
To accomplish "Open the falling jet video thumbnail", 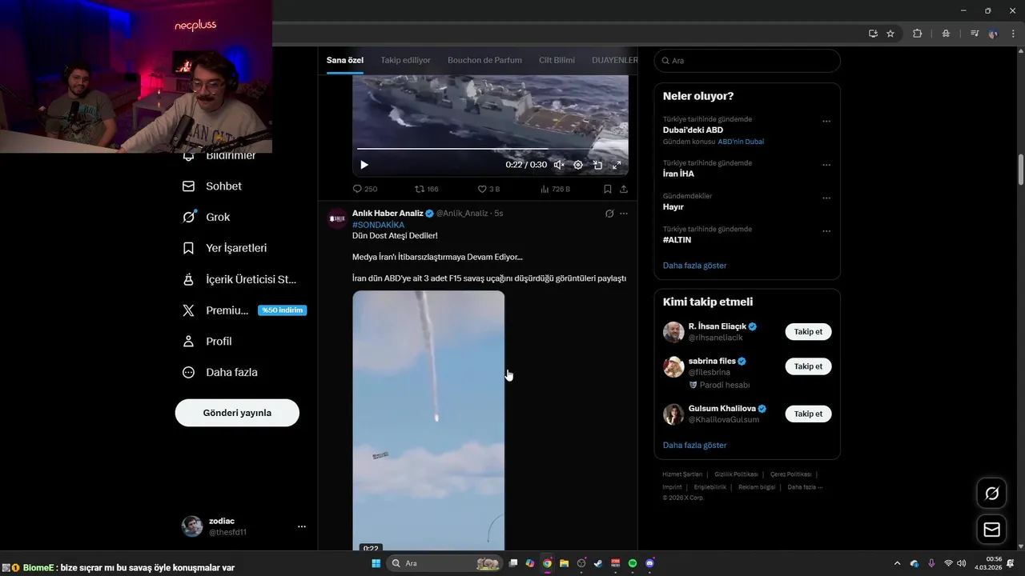I will 428,420.
